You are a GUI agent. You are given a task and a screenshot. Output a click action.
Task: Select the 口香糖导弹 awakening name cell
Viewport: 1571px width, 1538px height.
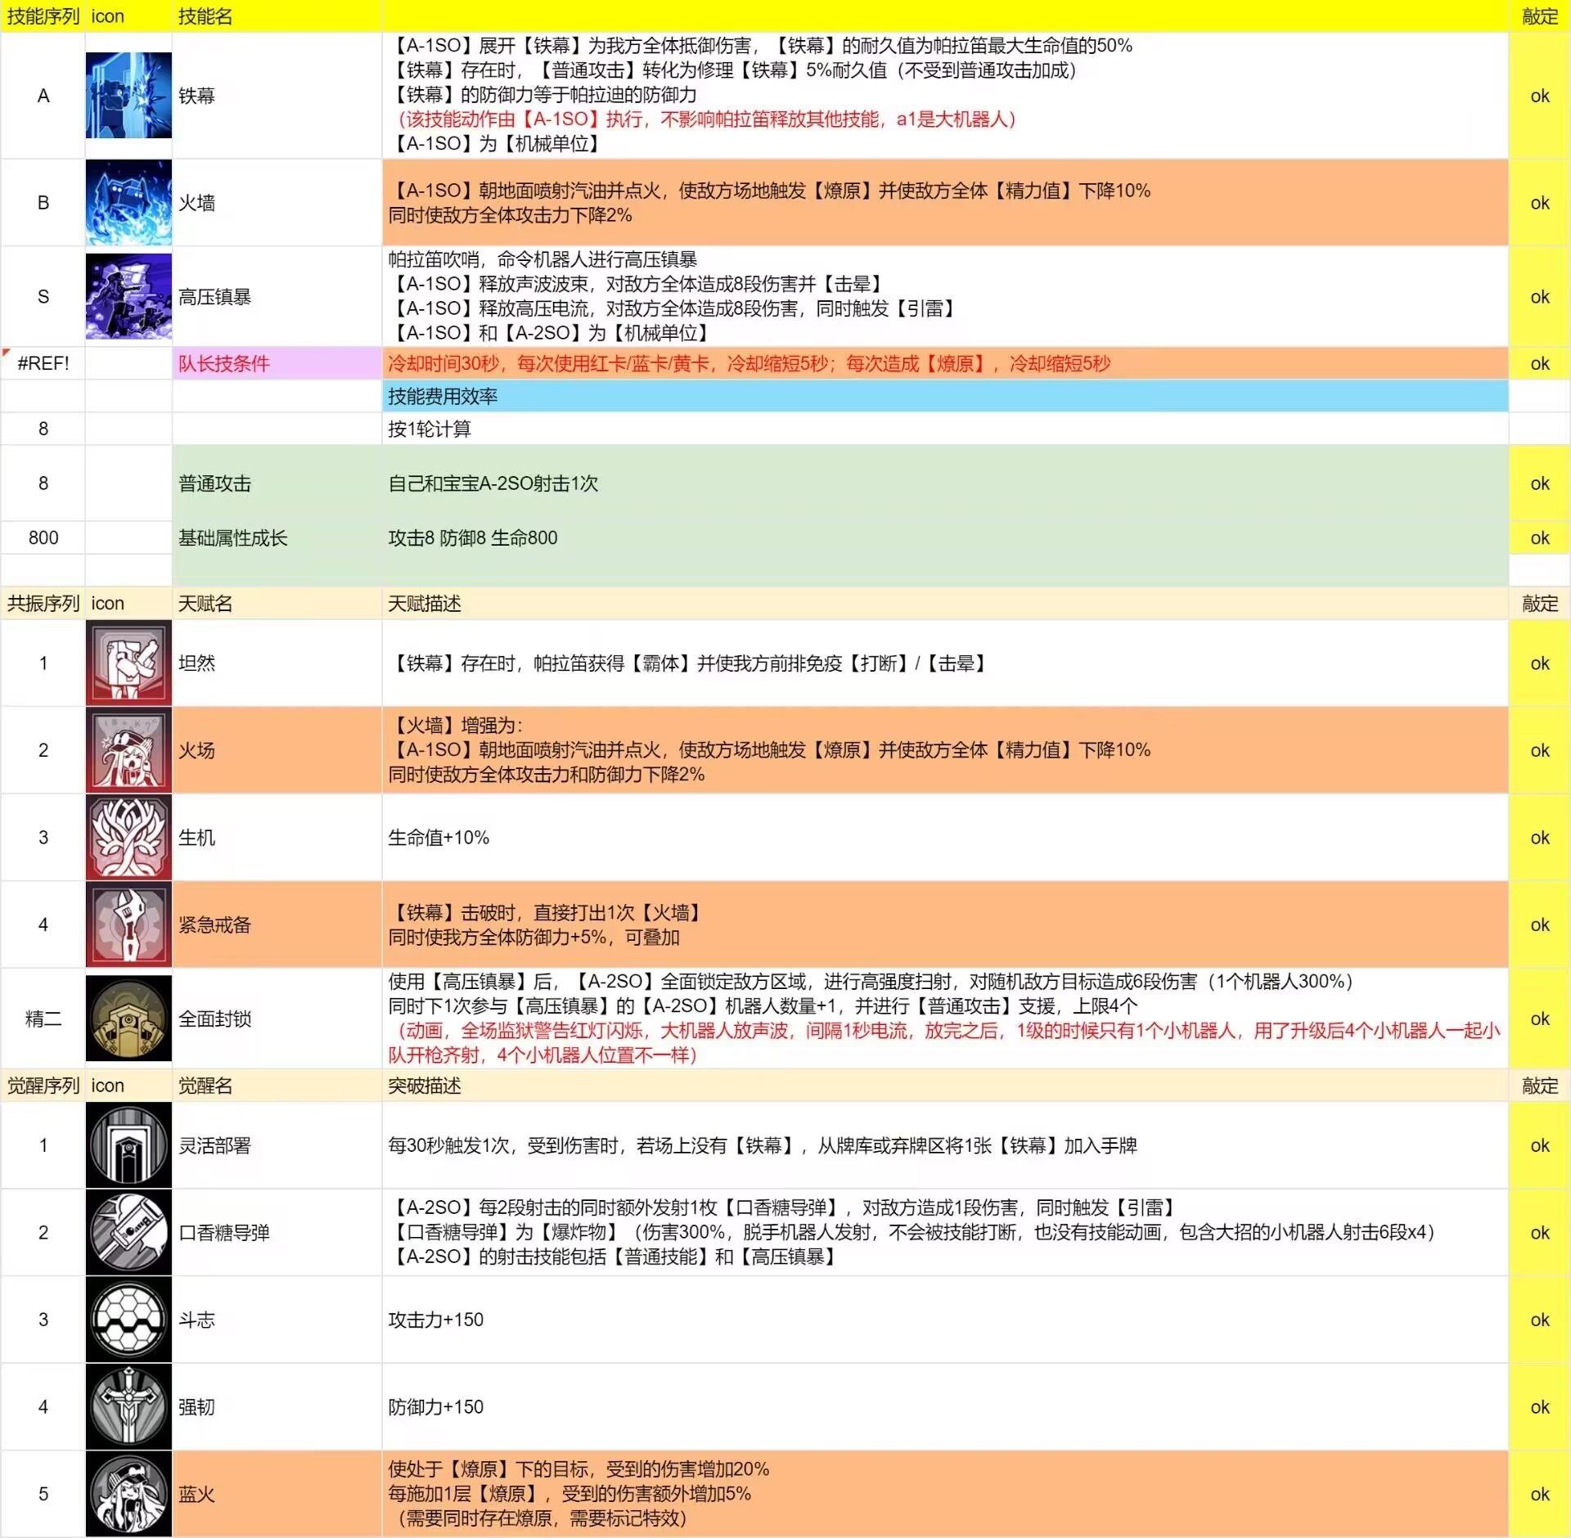[x=277, y=1232]
